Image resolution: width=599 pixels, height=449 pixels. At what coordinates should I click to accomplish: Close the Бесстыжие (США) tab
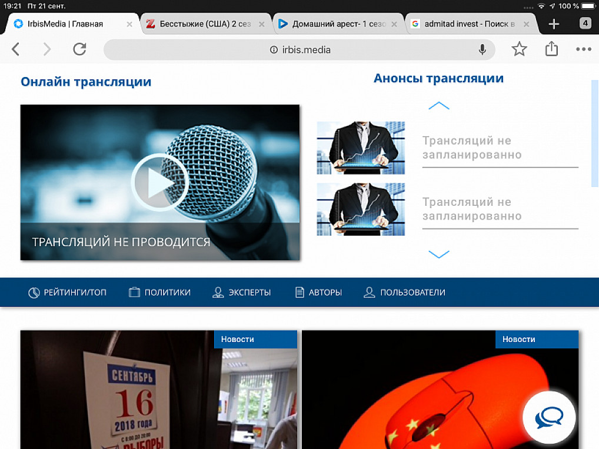tap(262, 24)
